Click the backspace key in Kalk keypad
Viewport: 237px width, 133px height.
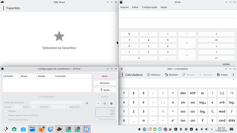pos(143,121)
